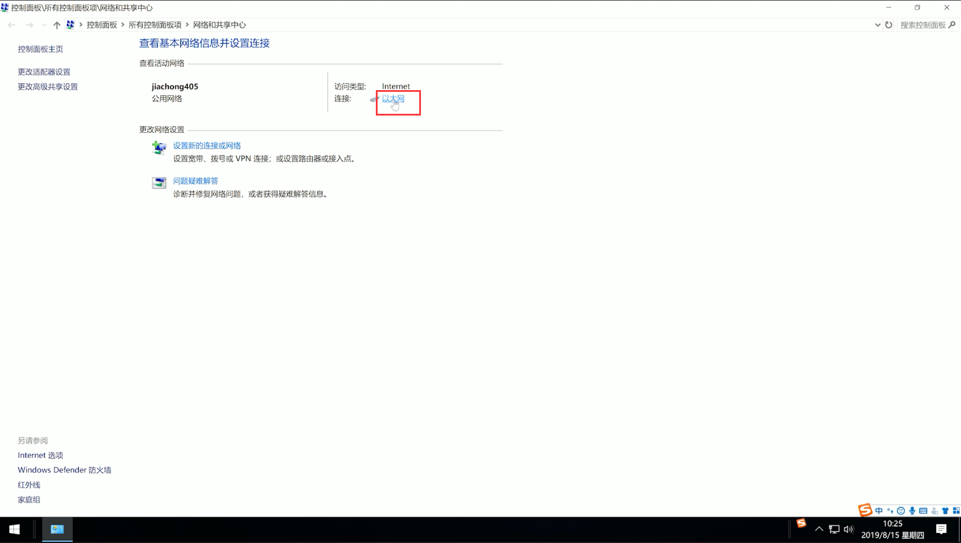Click the volume speaker tray icon

[848, 529]
